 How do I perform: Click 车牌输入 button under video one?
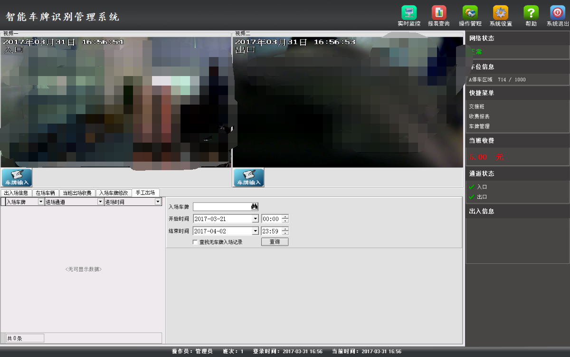click(17, 177)
